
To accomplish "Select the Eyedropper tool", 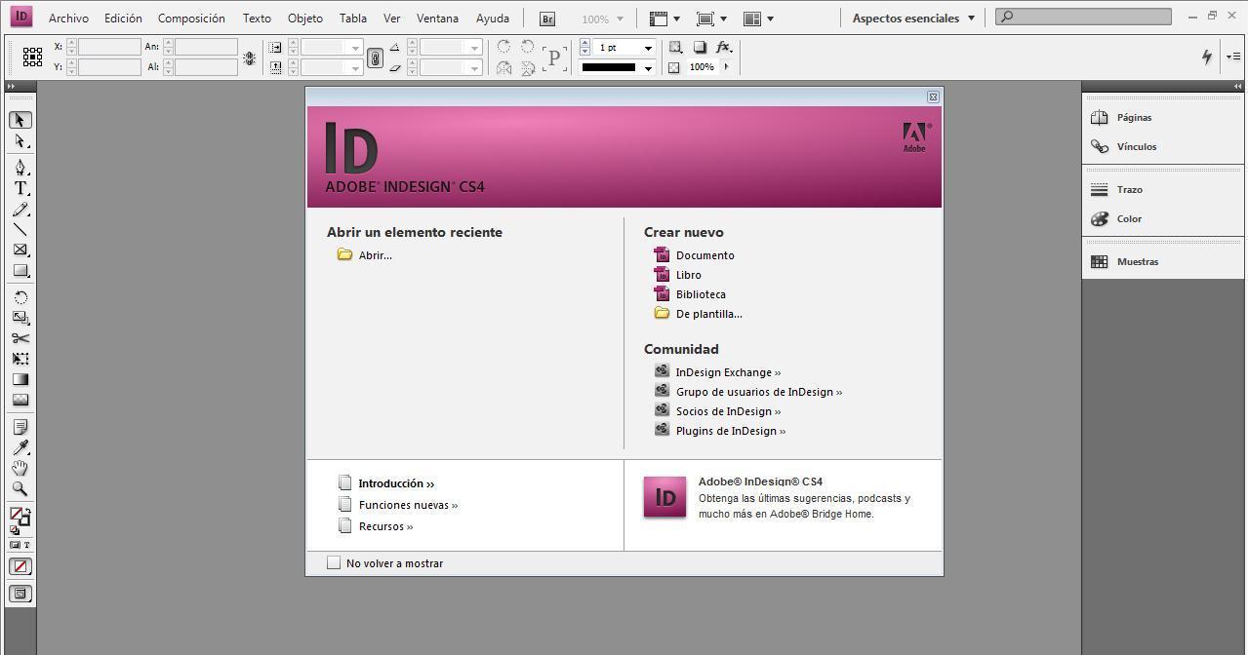I will pos(20,447).
